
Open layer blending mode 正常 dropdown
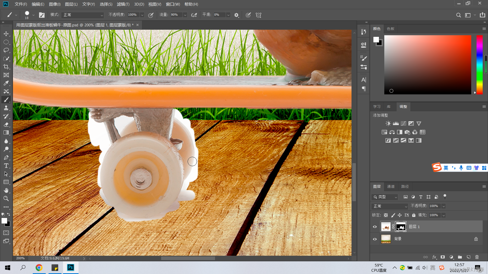point(389,206)
